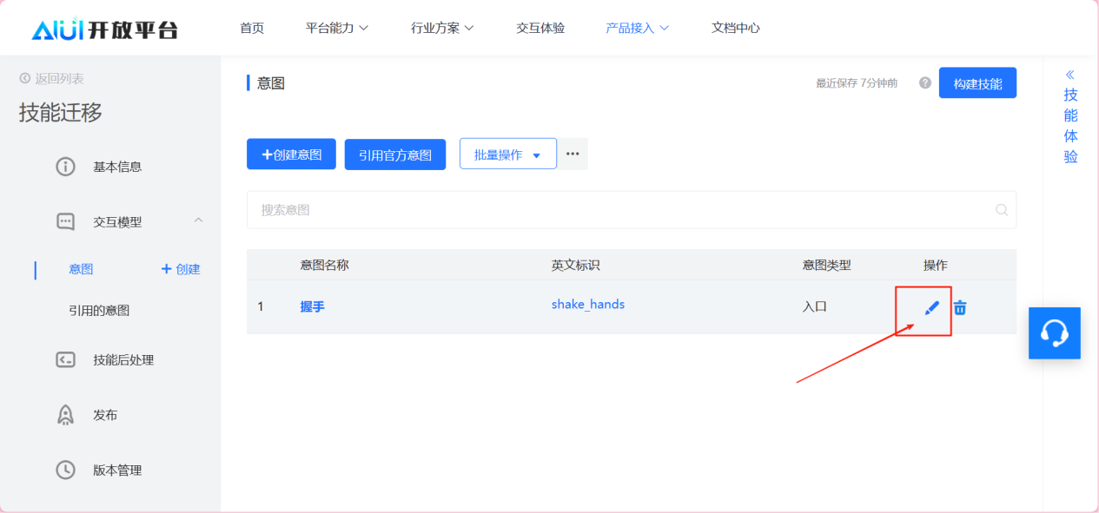Click the three-dots more options button
This screenshot has width=1099, height=513.
[573, 154]
